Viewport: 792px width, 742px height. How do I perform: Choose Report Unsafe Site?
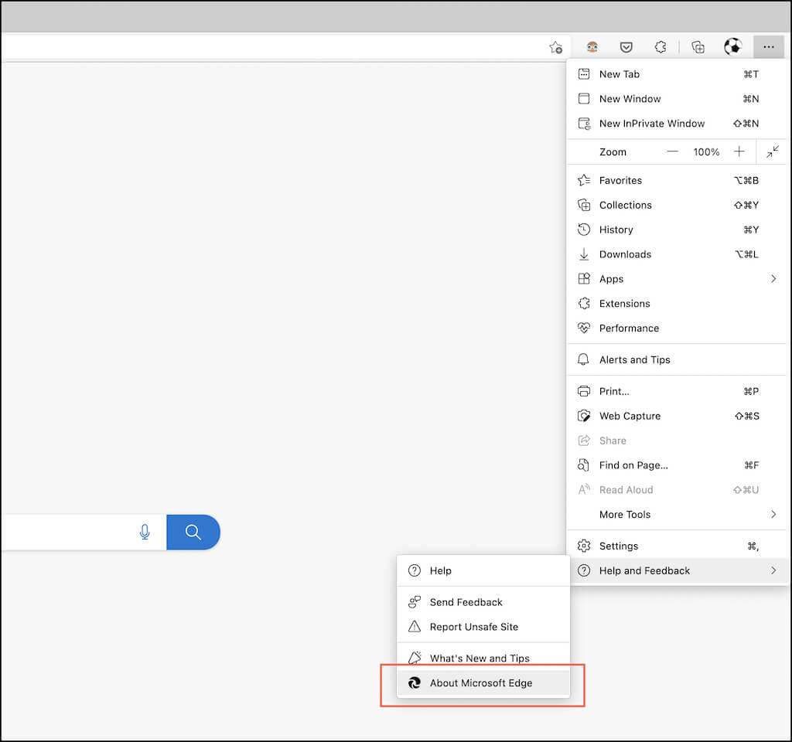coord(483,627)
